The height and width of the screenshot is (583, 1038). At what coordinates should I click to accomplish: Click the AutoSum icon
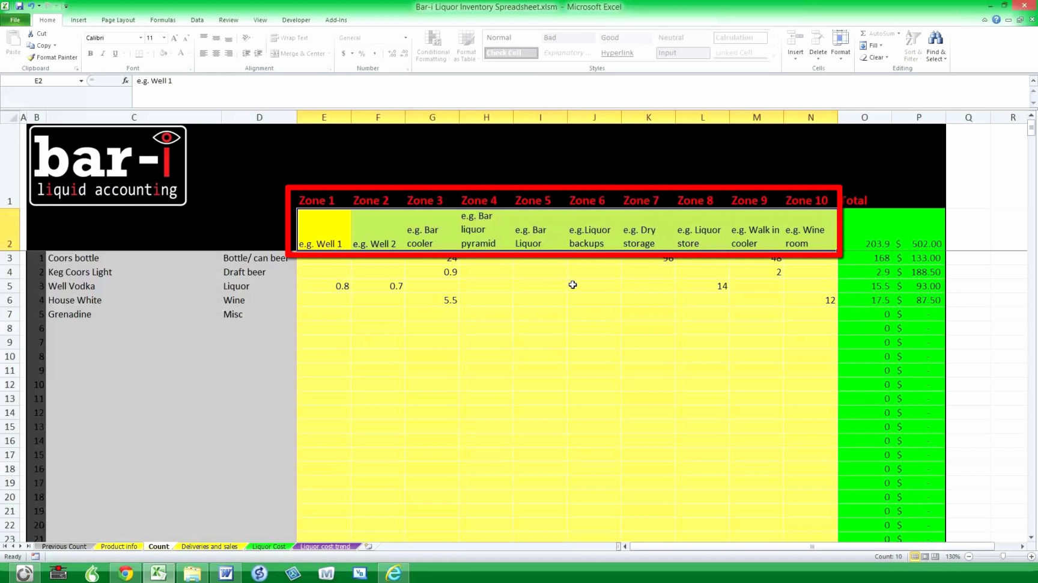point(863,33)
